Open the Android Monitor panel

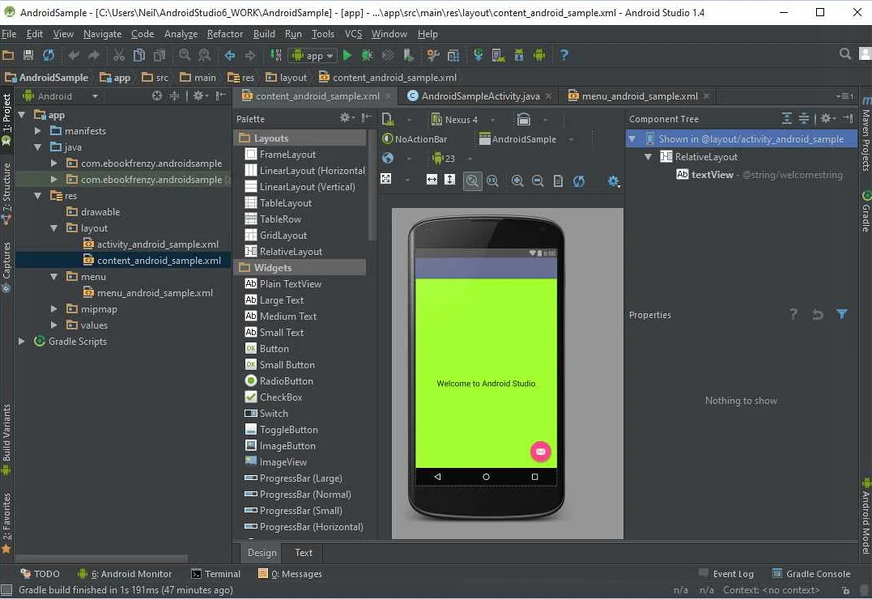click(132, 573)
